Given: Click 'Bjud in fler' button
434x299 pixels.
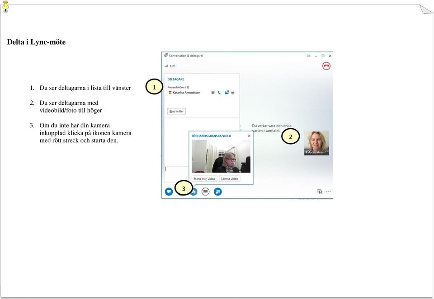Looking at the screenshot, I should point(176,111).
